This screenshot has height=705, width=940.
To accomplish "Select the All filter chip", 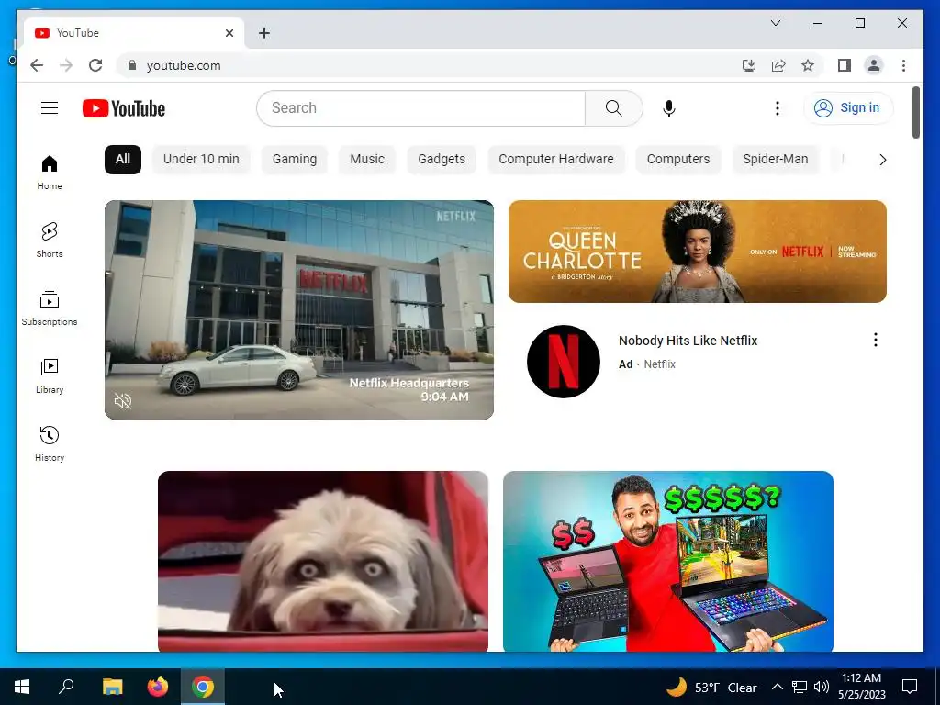I will click(x=123, y=160).
